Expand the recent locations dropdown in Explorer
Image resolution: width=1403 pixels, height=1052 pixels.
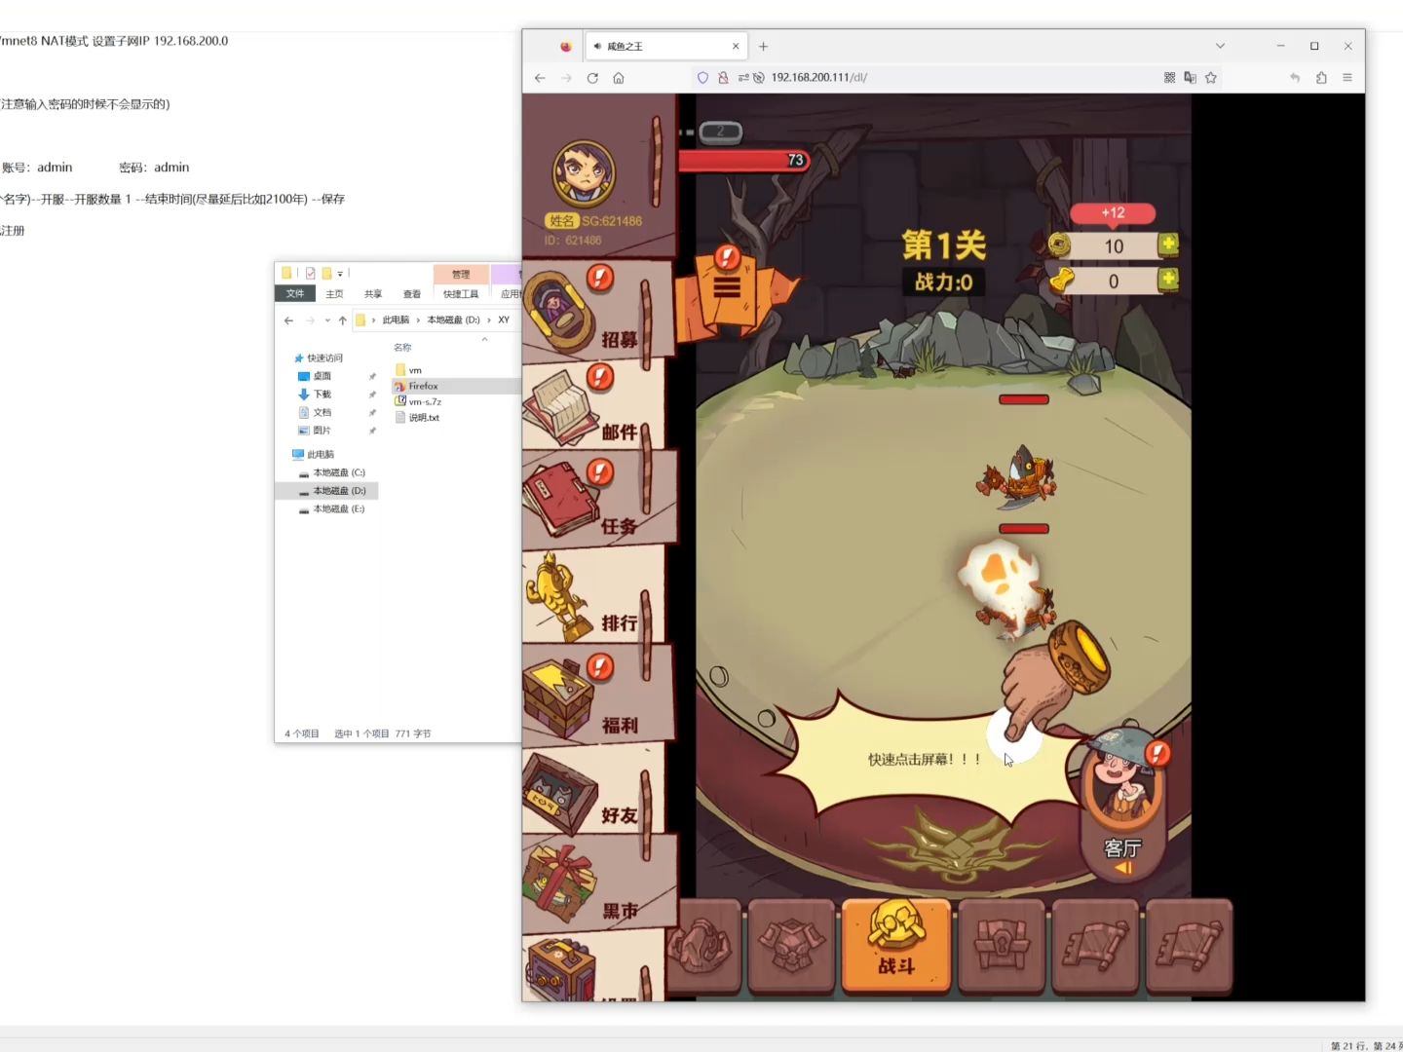coord(327,319)
